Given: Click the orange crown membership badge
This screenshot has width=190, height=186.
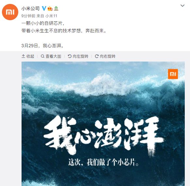Looking at the screenshot, I should click(50, 8).
